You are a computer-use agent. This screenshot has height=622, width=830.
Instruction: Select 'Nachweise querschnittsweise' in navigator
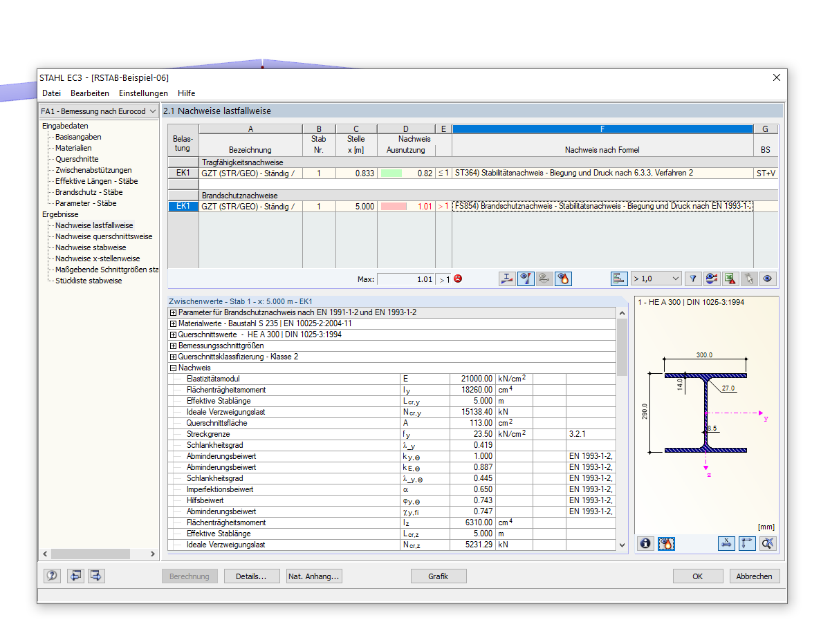(x=104, y=236)
